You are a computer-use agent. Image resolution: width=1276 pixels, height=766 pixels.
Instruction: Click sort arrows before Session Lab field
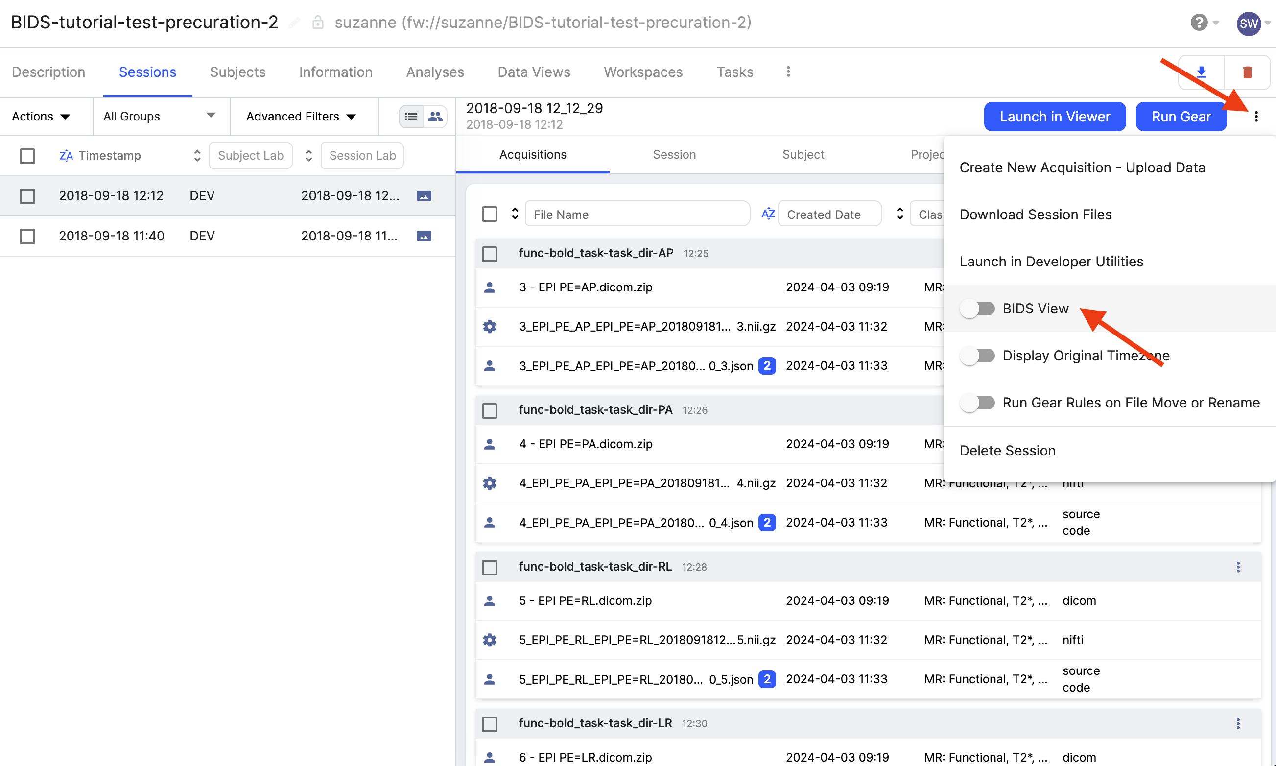tap(308, 155)
